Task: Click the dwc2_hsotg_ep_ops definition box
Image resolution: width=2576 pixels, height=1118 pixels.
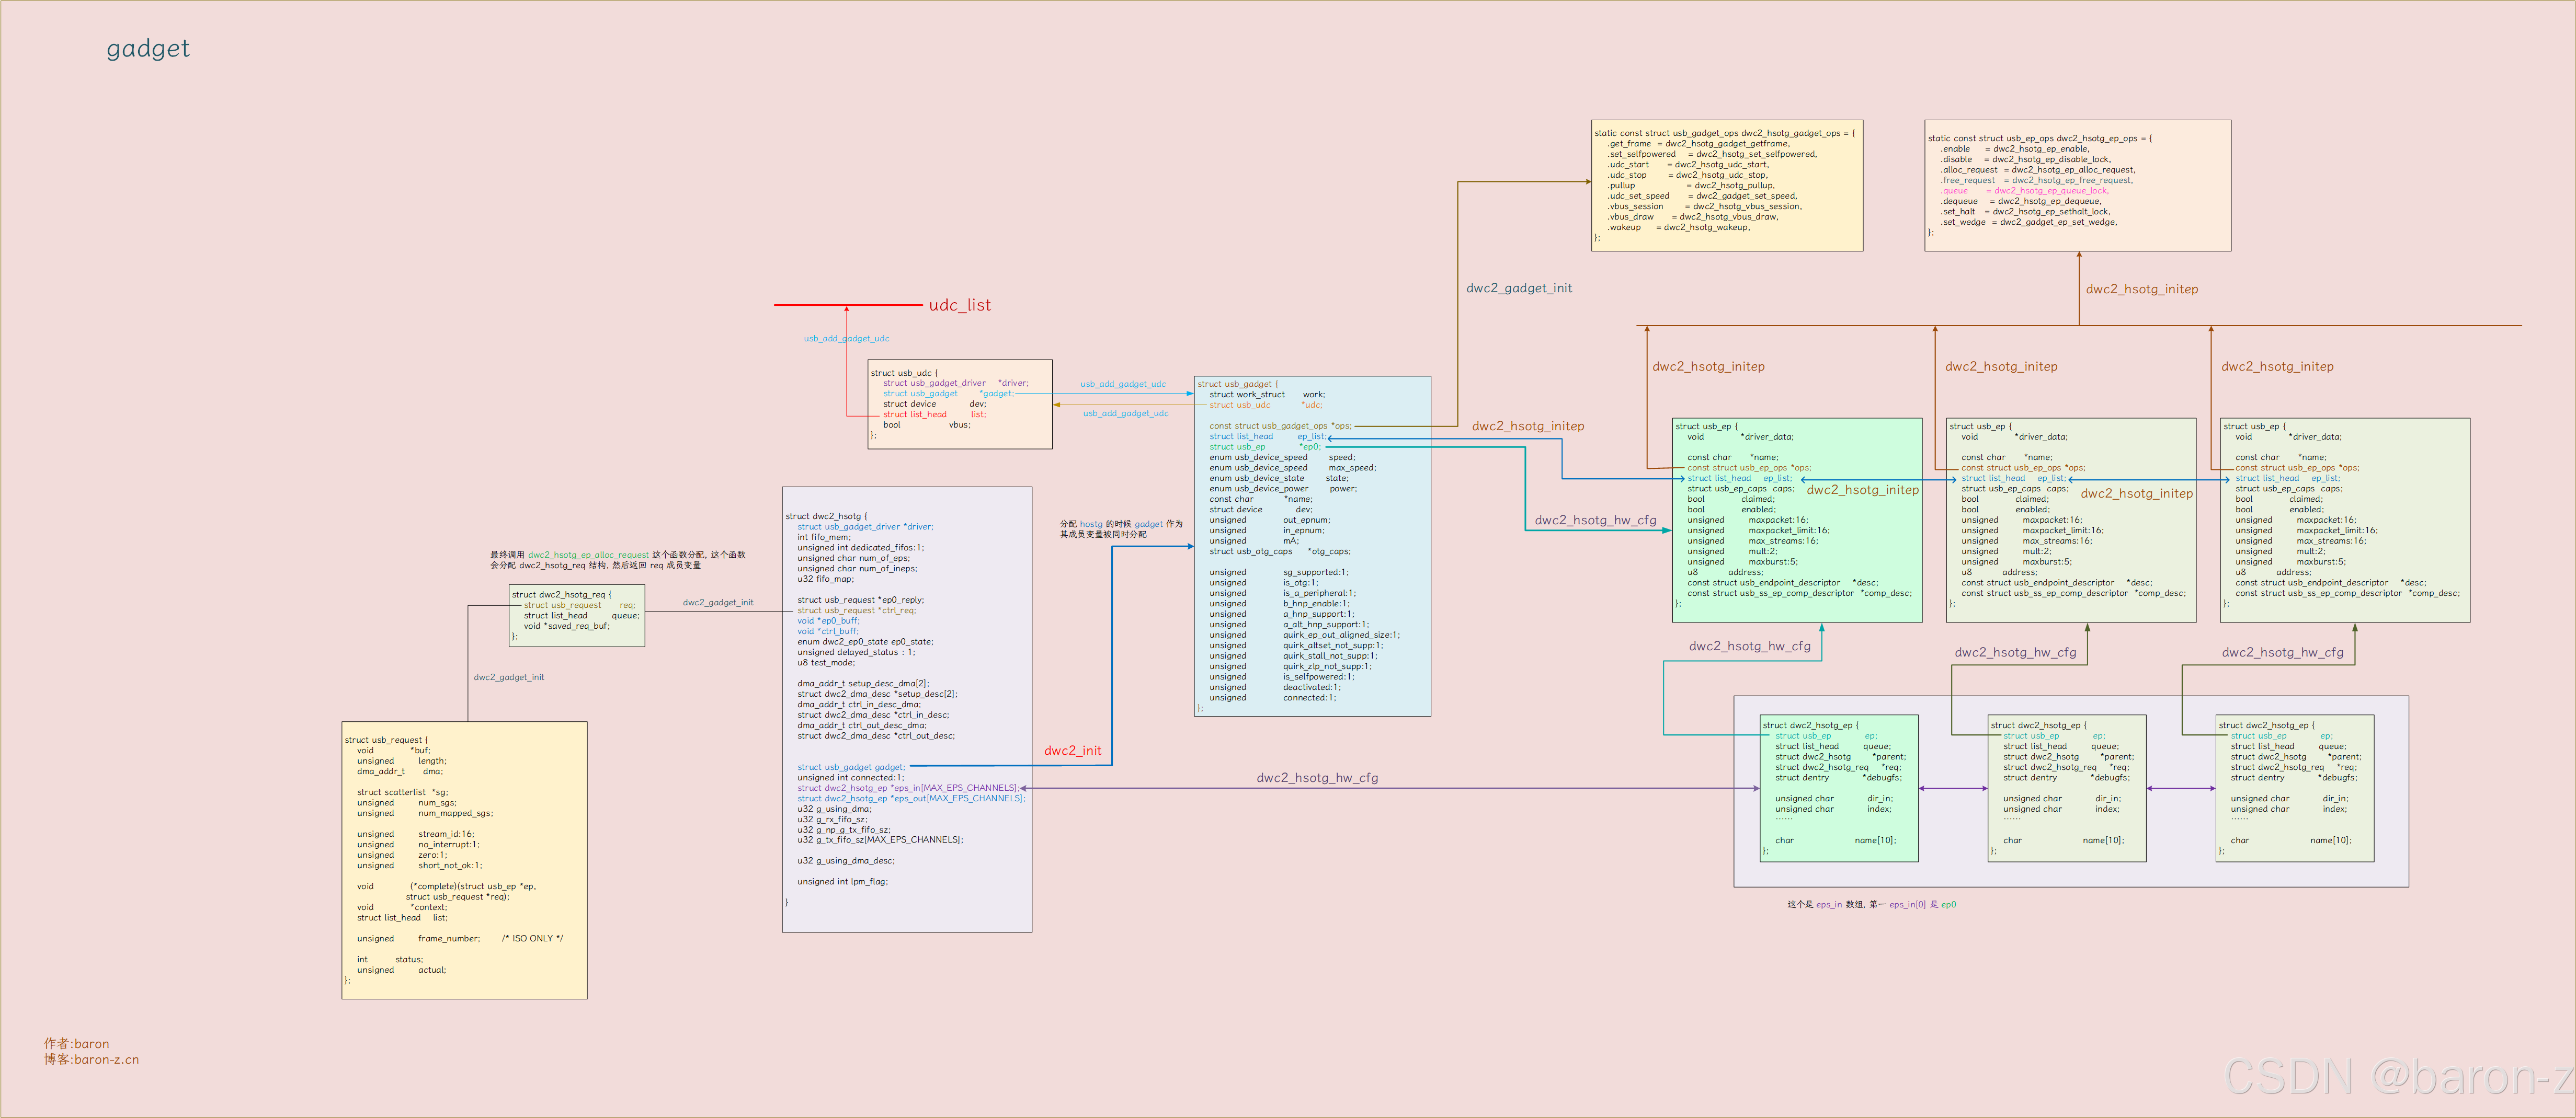Action: [x=2077, y=186]
